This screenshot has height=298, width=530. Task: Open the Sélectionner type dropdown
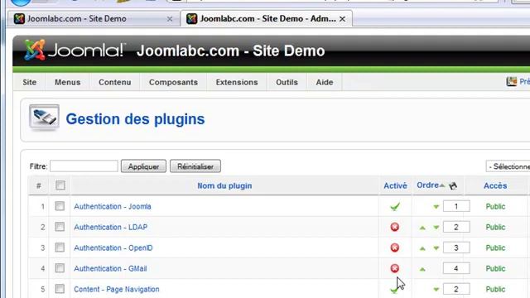tap(508, 166)
